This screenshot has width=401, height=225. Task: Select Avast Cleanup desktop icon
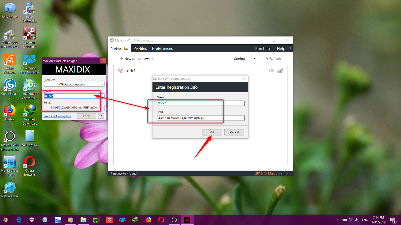click(10, 63)
